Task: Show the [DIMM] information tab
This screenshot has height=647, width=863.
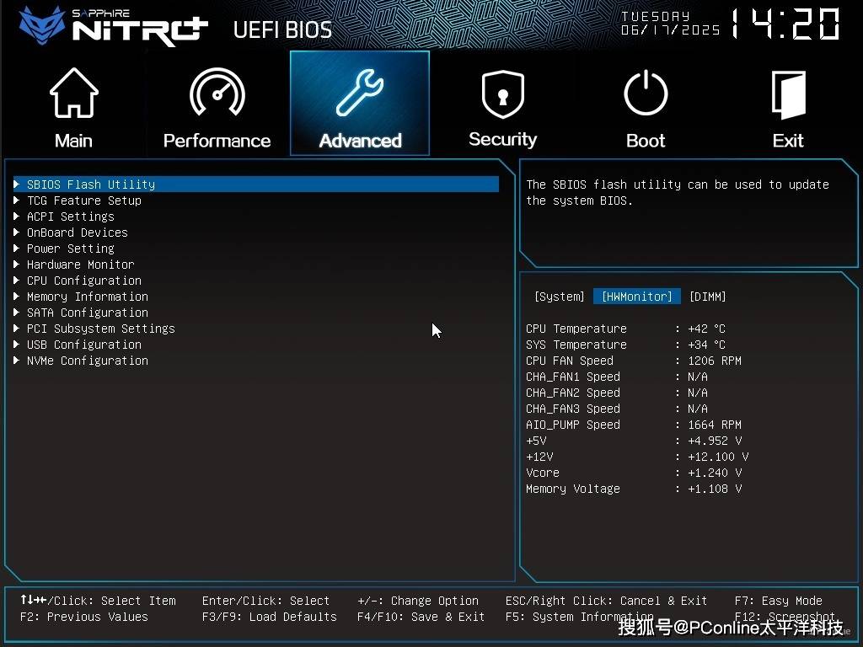Action: pyautogui.click(x=707, y=297)
